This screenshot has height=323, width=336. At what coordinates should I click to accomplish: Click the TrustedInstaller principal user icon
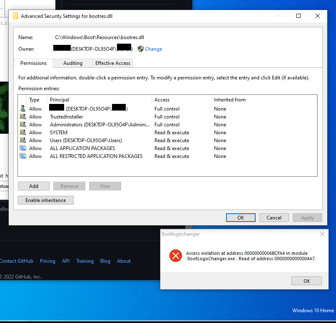tap(23, 116)
